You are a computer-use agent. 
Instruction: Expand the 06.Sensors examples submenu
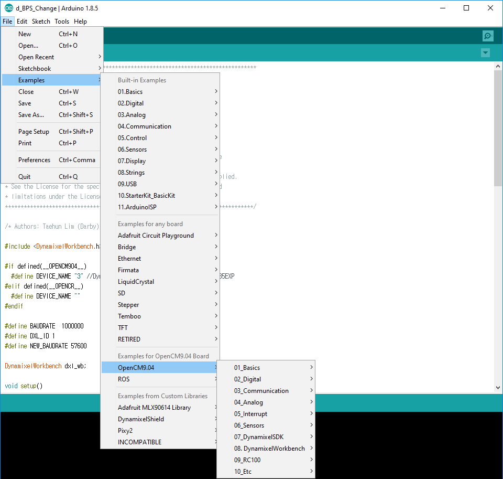tap(160, 150)
